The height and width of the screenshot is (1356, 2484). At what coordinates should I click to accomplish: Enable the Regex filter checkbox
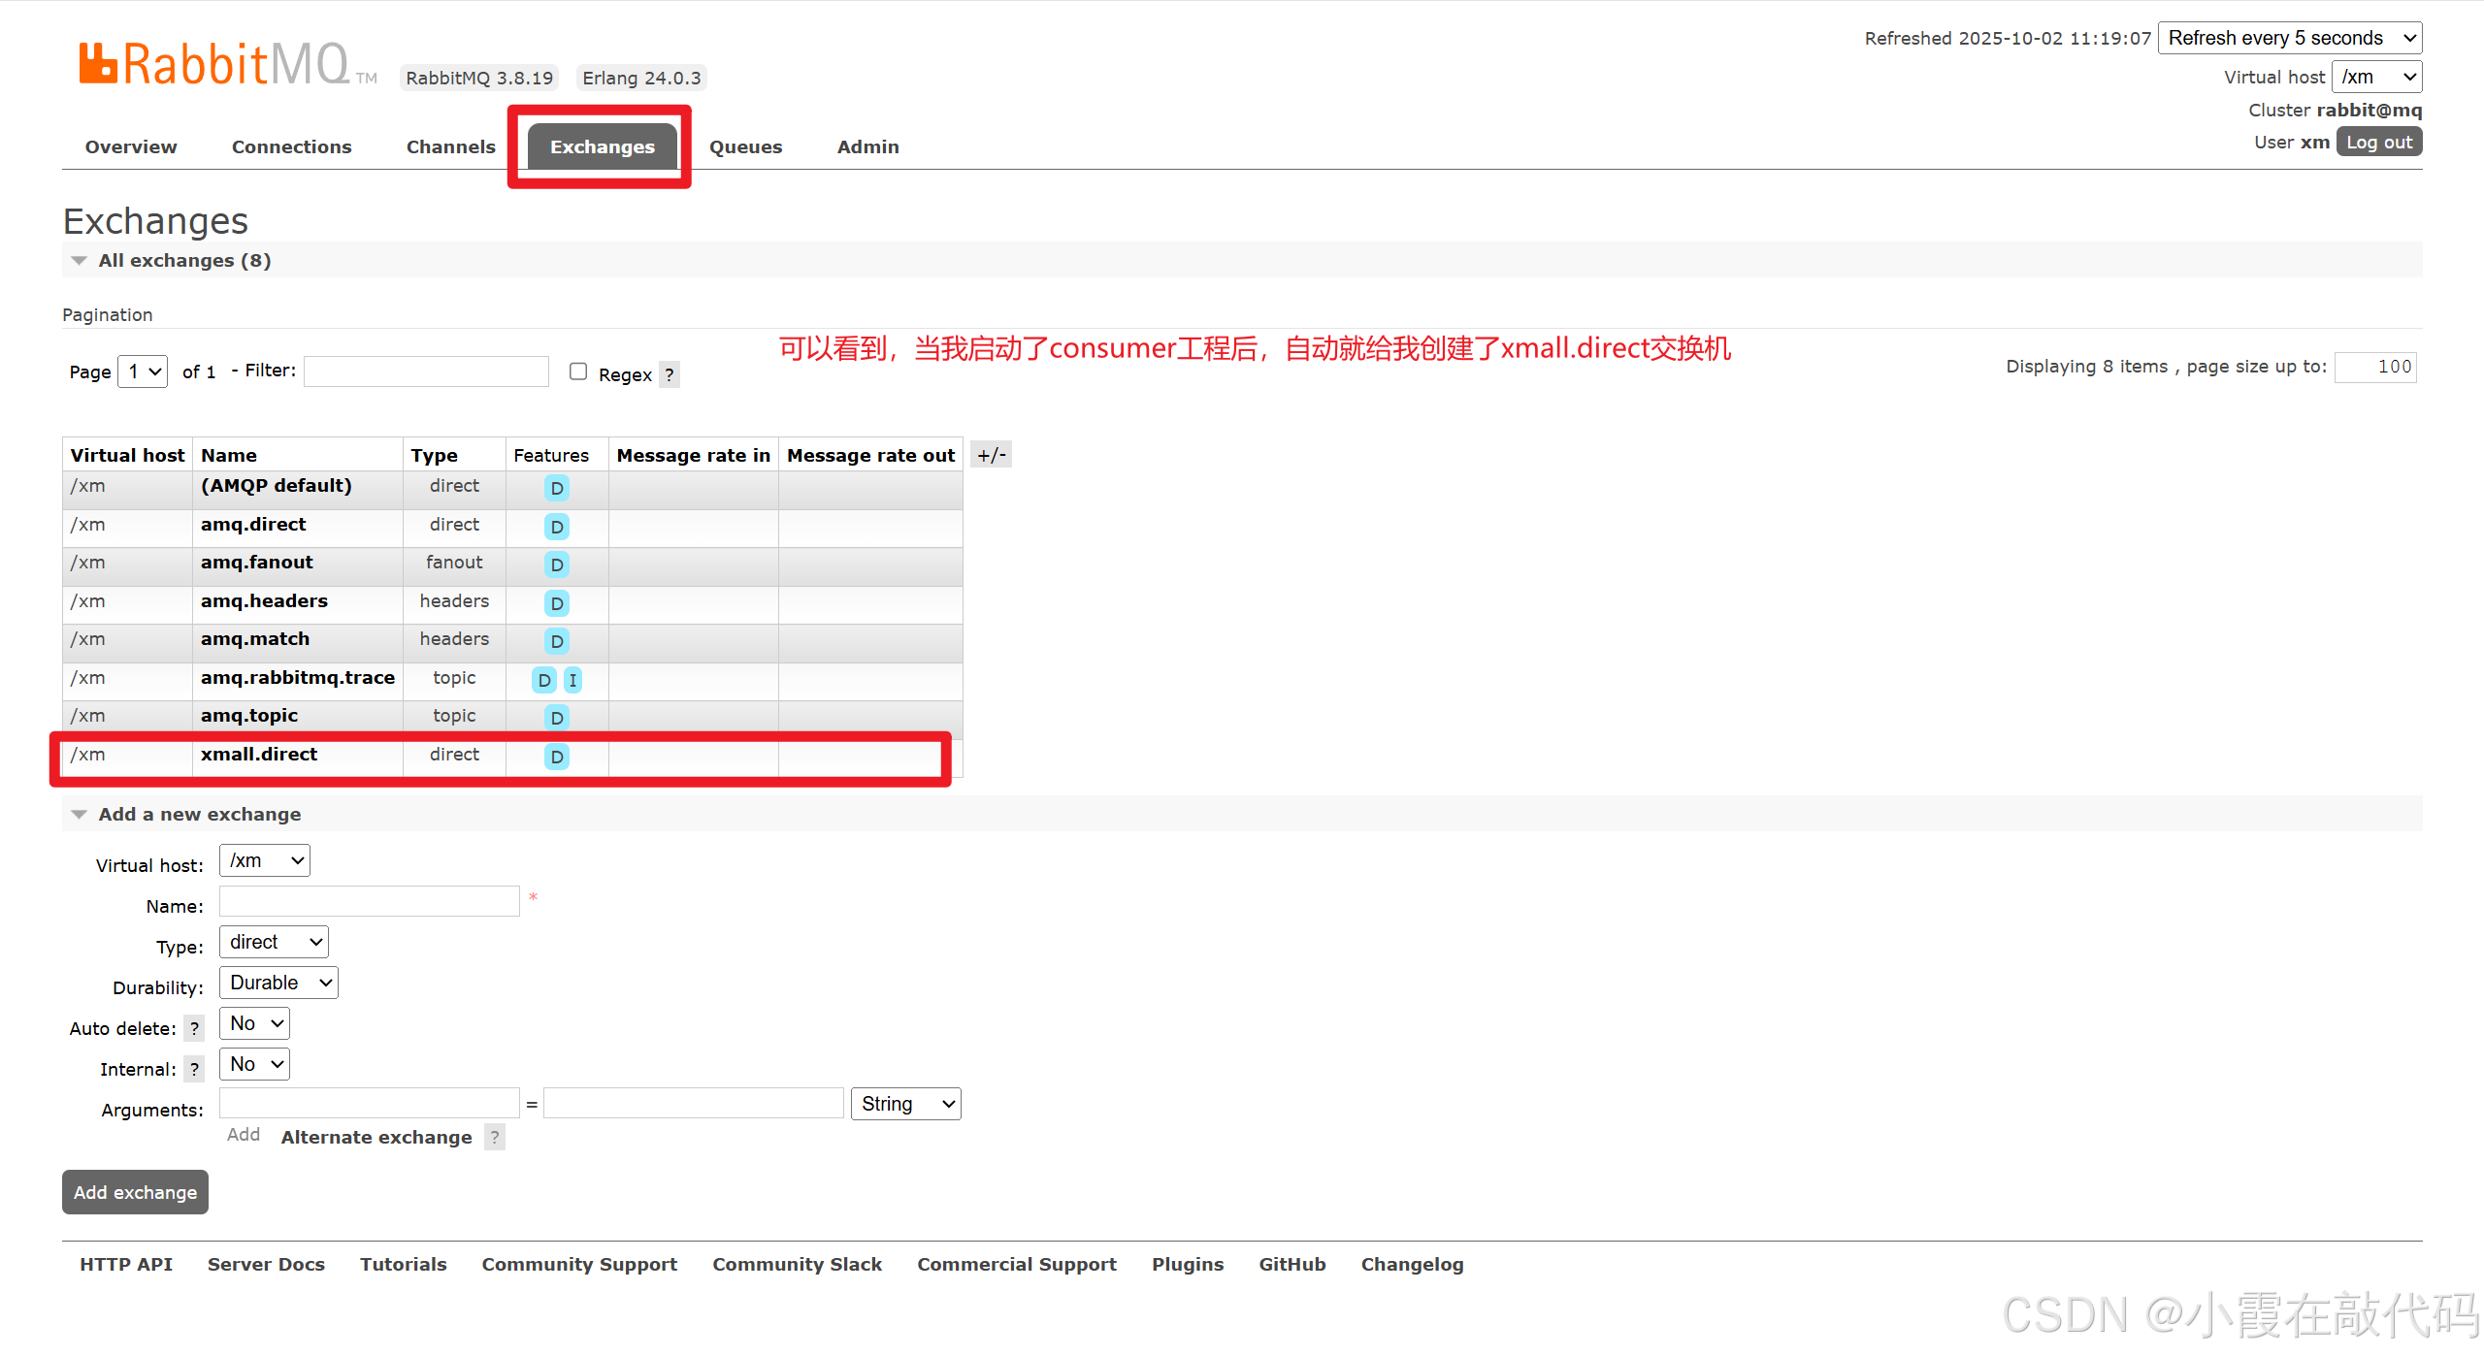578,371
